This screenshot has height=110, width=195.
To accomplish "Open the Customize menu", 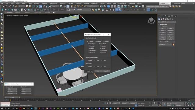I will coord(79,3).
